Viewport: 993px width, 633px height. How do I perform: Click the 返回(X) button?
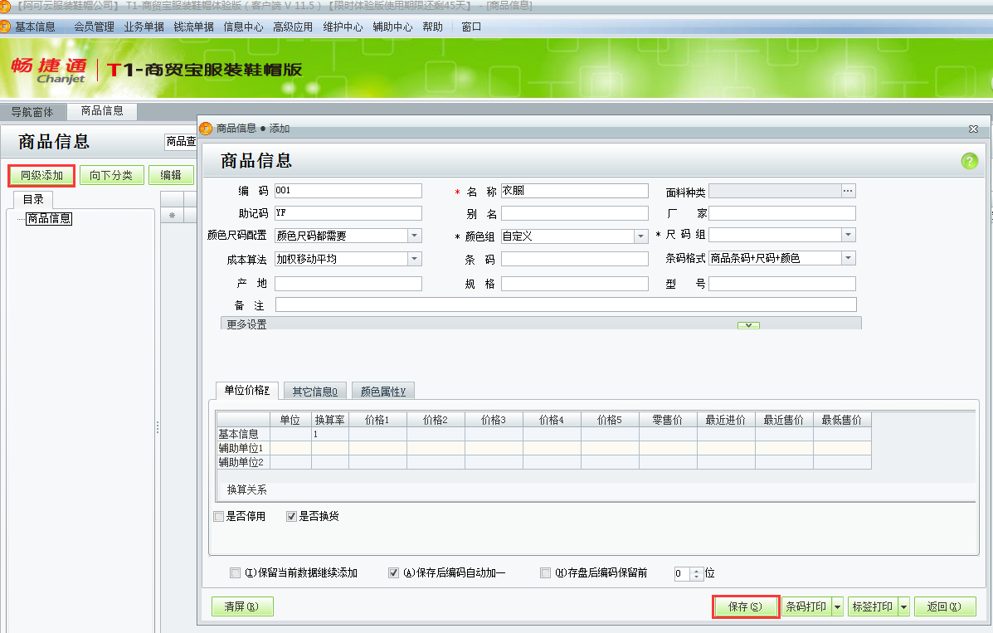(943, 607)
